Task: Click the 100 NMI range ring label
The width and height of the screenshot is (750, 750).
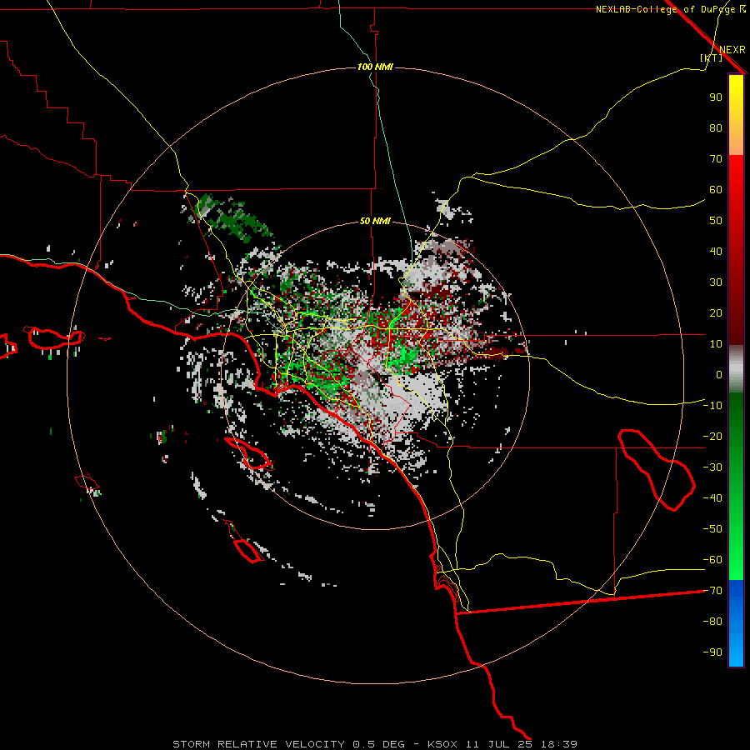Action: pos(375,67)
